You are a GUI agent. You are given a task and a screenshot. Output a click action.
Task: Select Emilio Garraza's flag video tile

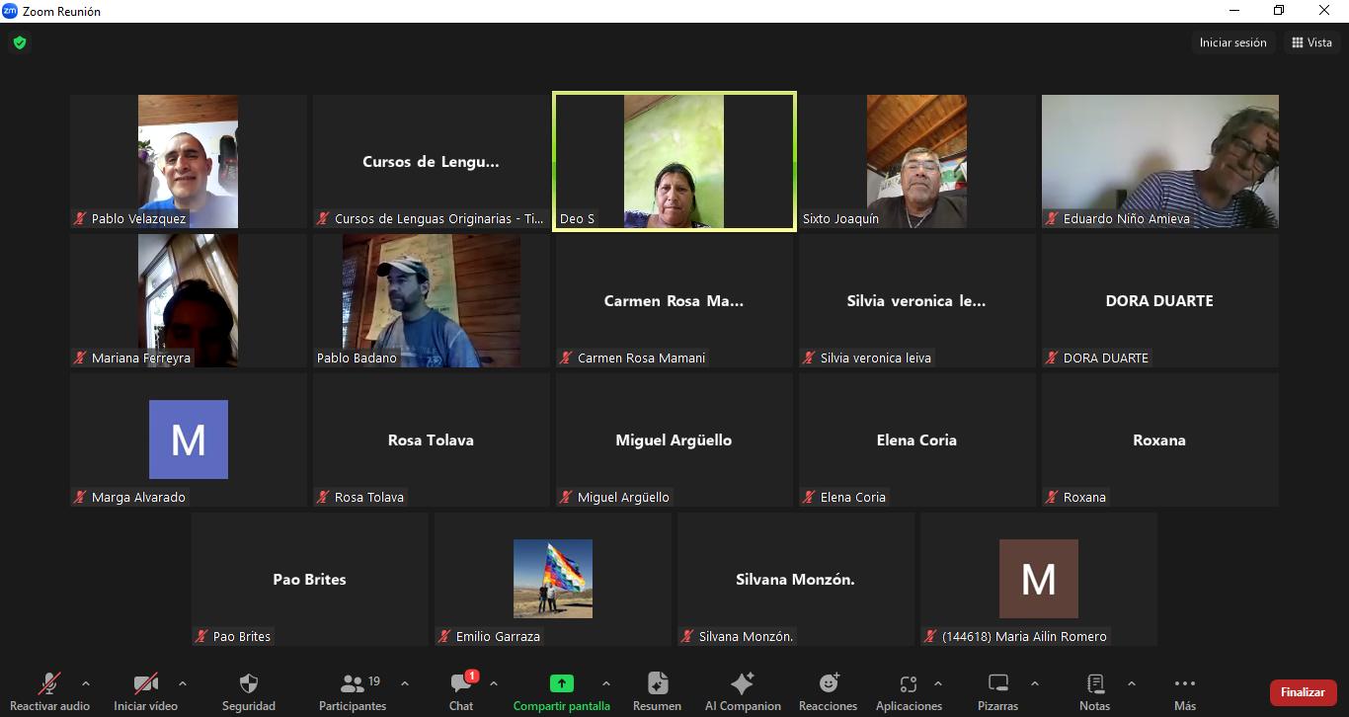click(x=553, y=579)
